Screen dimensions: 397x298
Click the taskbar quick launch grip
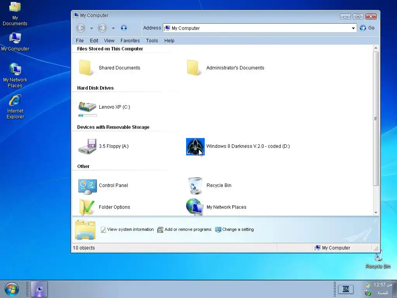pyautogui.click(x=28, y=289)
